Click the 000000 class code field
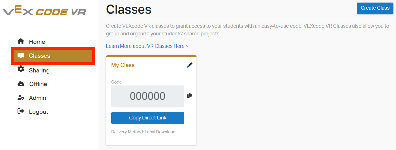Image resolution: width=396 pixels, height=150 pixels. pyautogui.click(x=147, y=96)
